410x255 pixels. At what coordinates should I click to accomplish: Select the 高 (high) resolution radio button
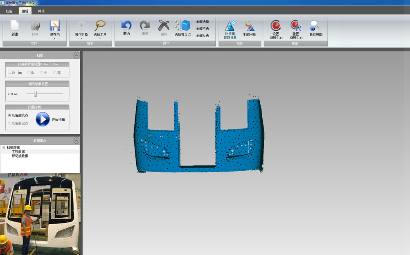click(55, 73)
